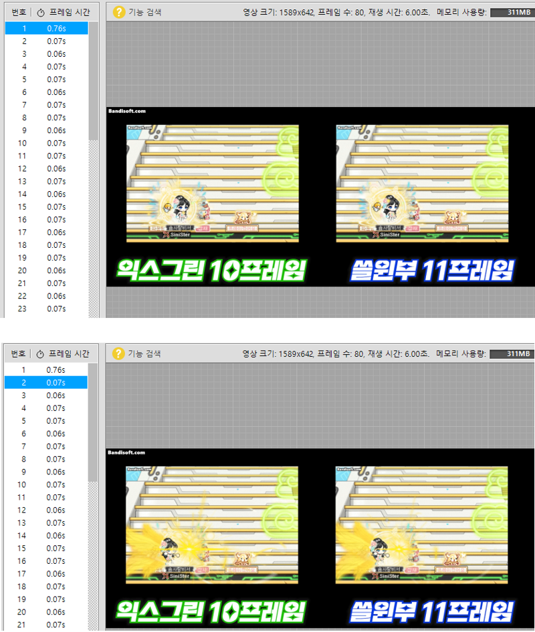Select frame 11 in the upper frame list
Image resolution: width=535 pixels, height=632 pixels.
[x=46, y=156]
